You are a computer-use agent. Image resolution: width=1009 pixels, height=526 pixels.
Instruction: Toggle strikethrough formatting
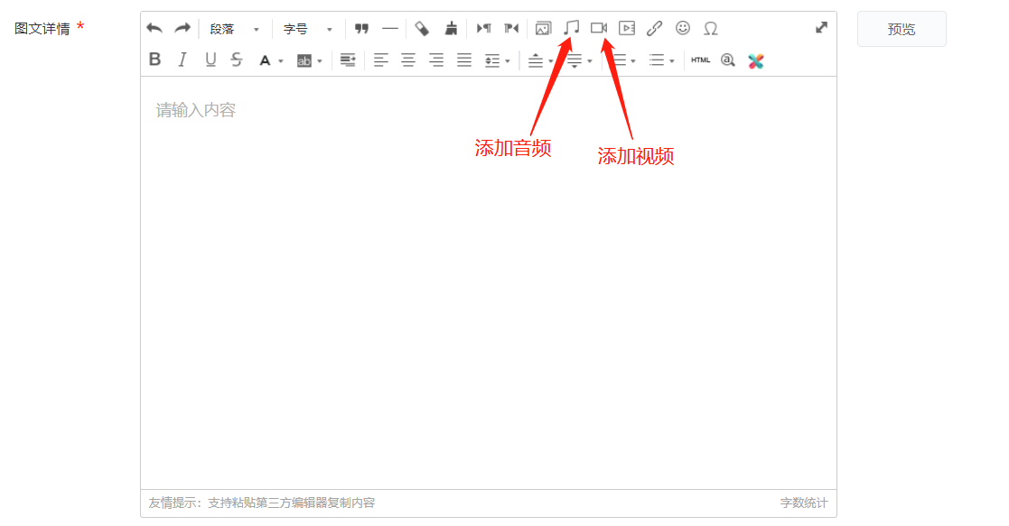237,60
